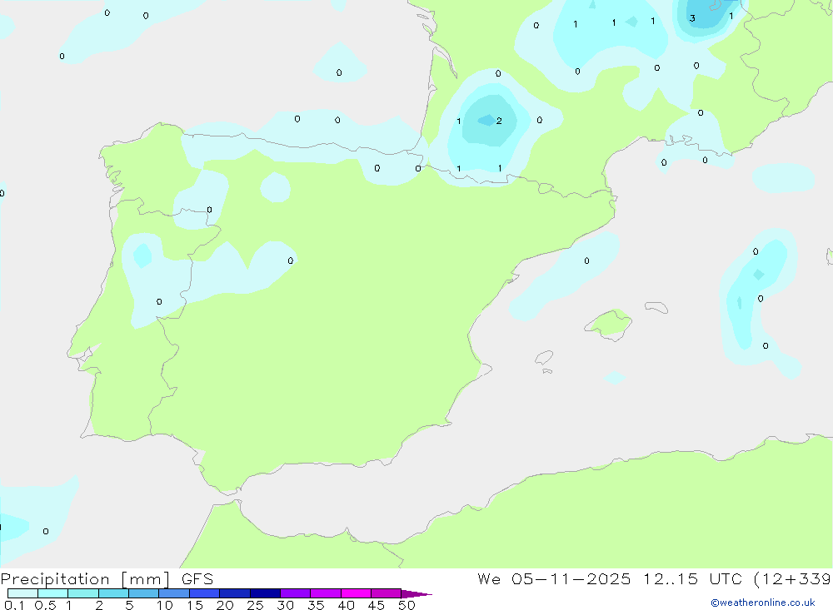Select the legend swatch between 0.5 and 1

pyautogui.click(x=53, y=593)
